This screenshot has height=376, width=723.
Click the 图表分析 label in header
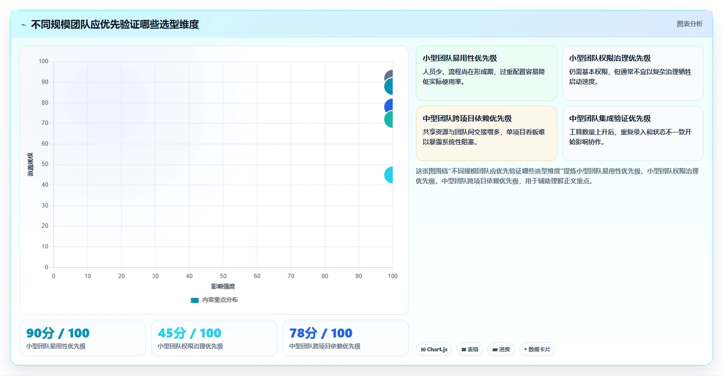689,24
